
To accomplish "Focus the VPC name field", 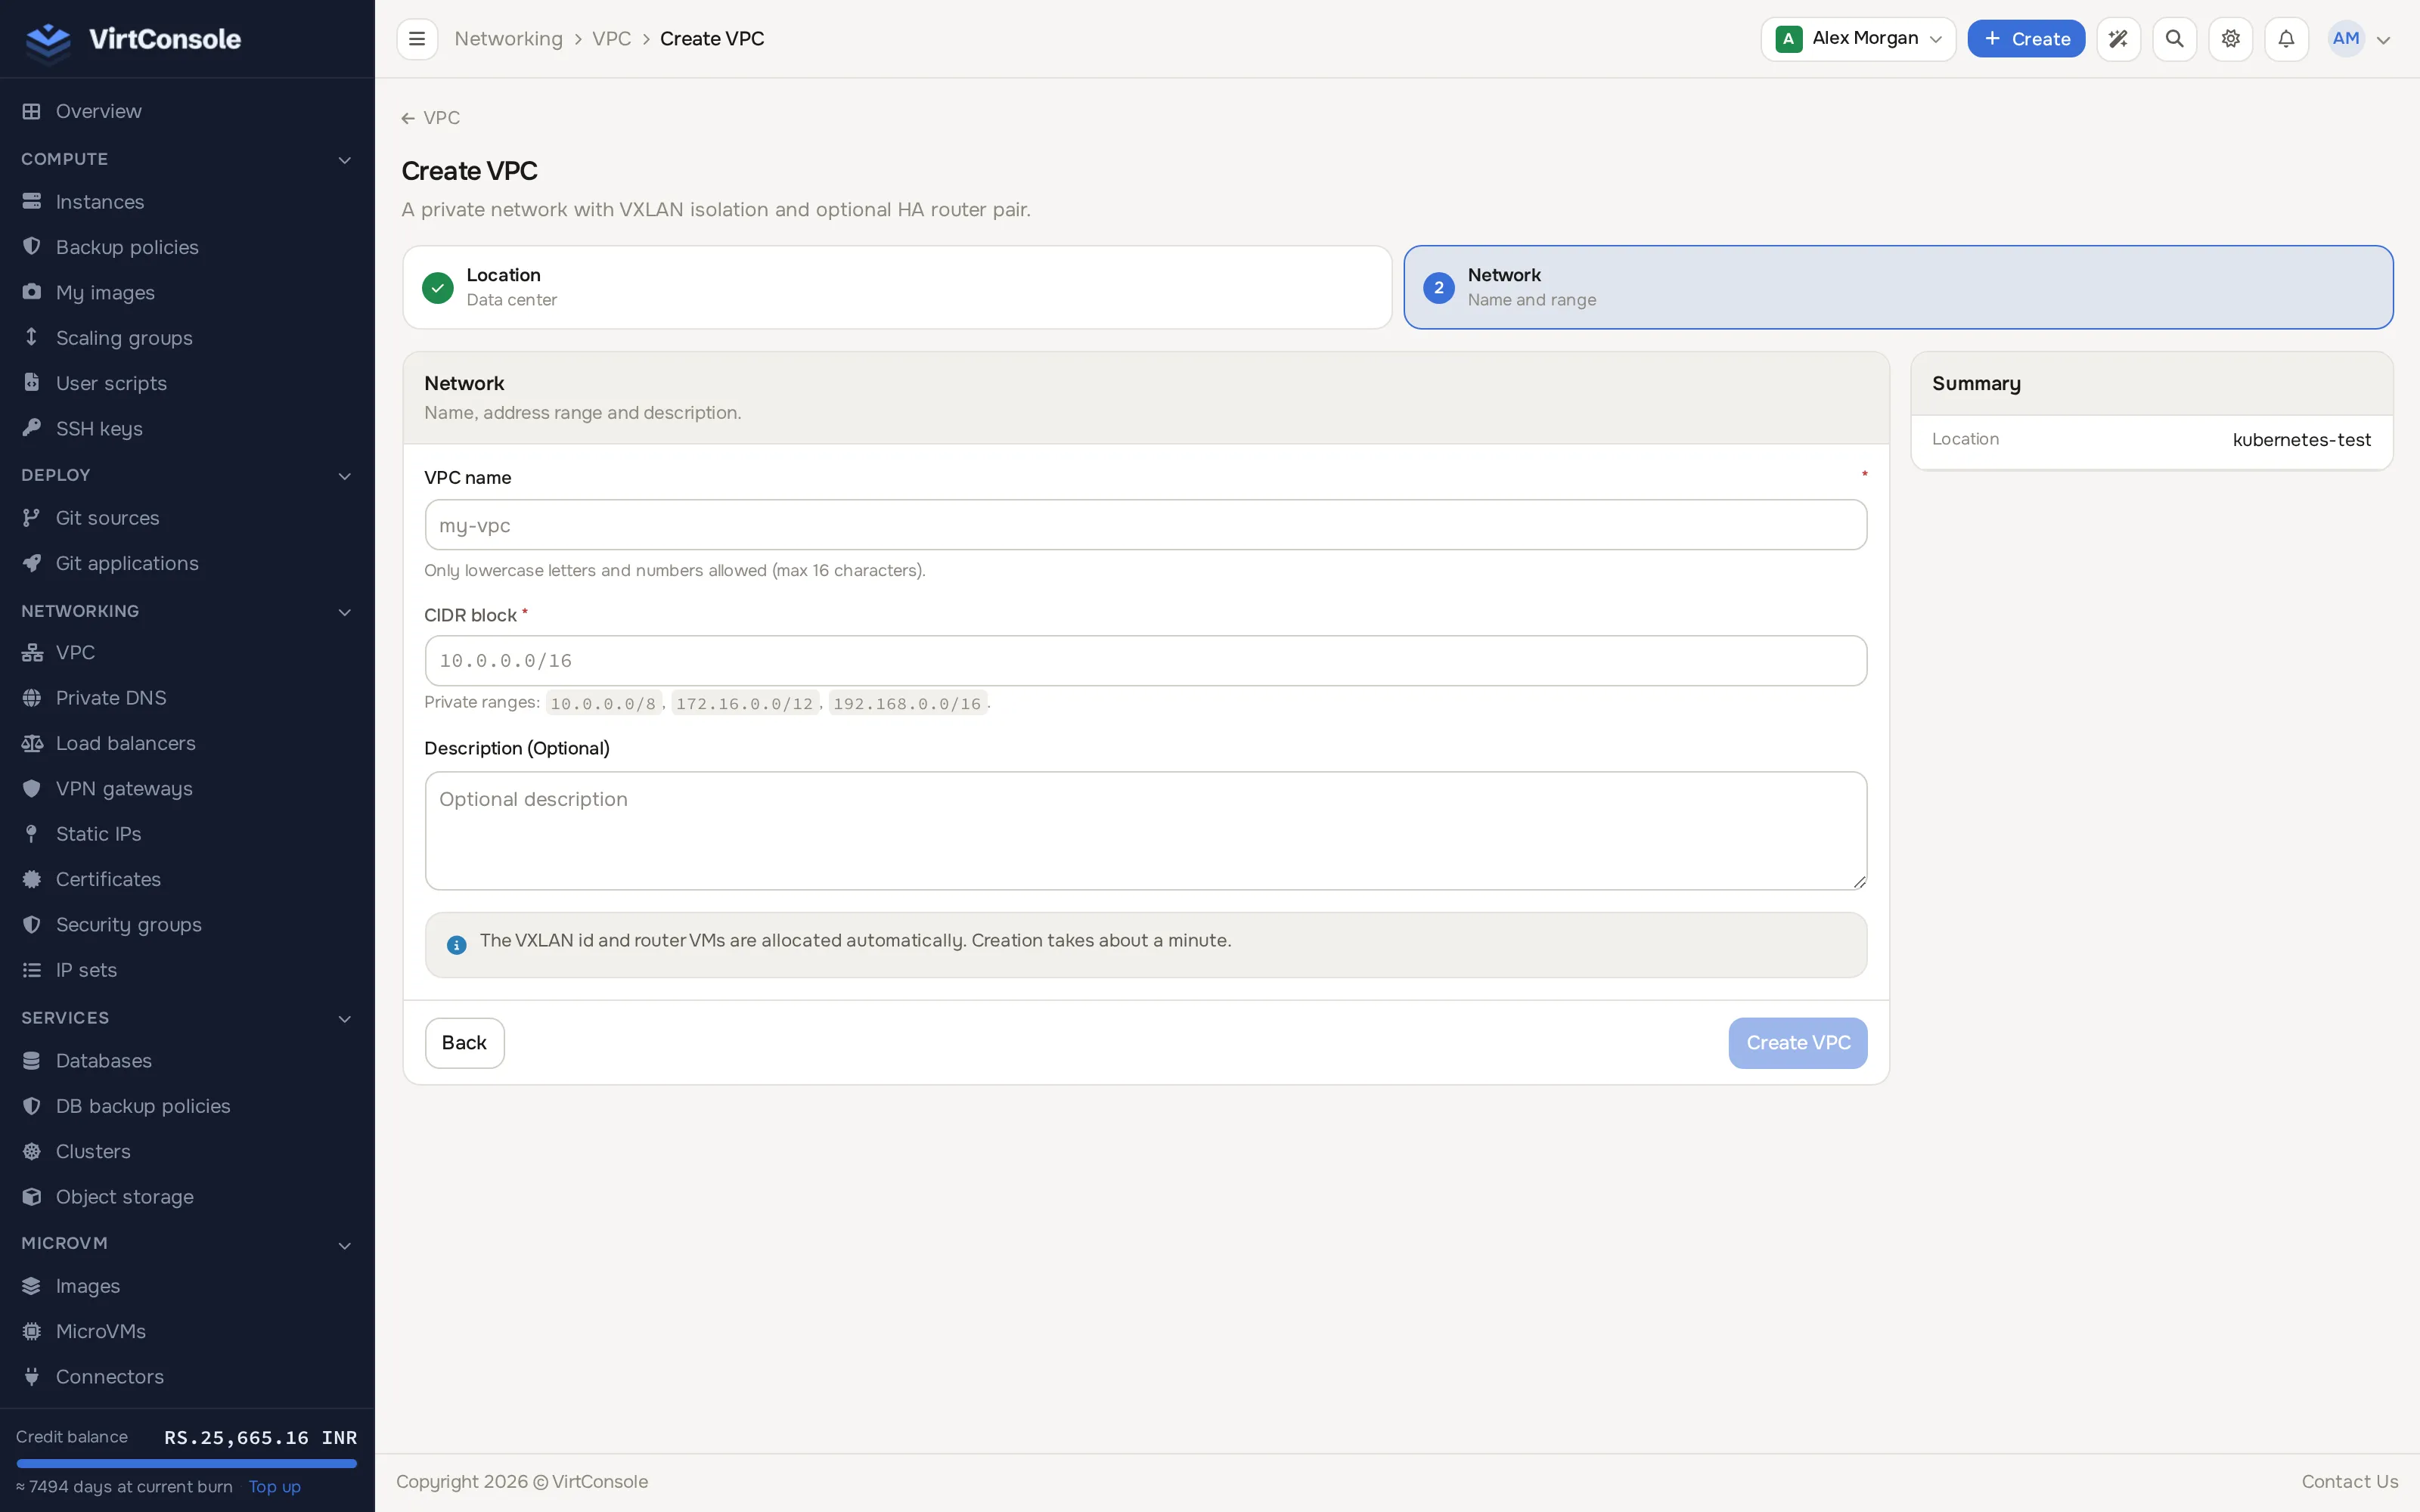I will (1145, 525).
